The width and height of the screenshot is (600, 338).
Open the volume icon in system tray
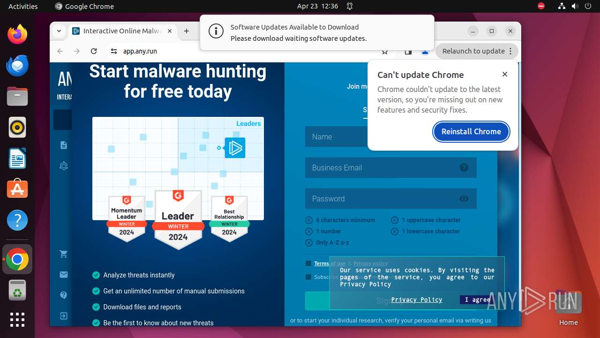575,6
